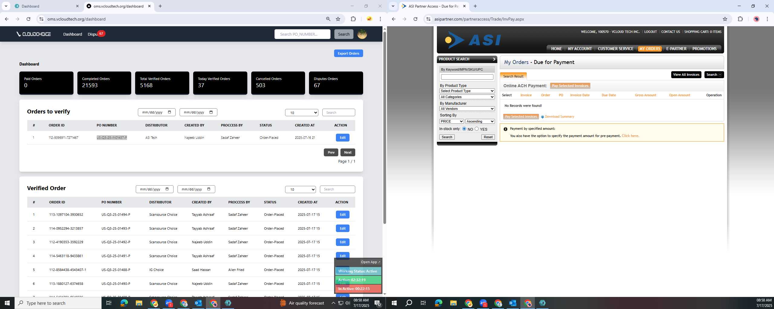The image size is (774, 309).
Task: Open Microsoft Edge on left taskbar
Action: (x=124, y=303)
